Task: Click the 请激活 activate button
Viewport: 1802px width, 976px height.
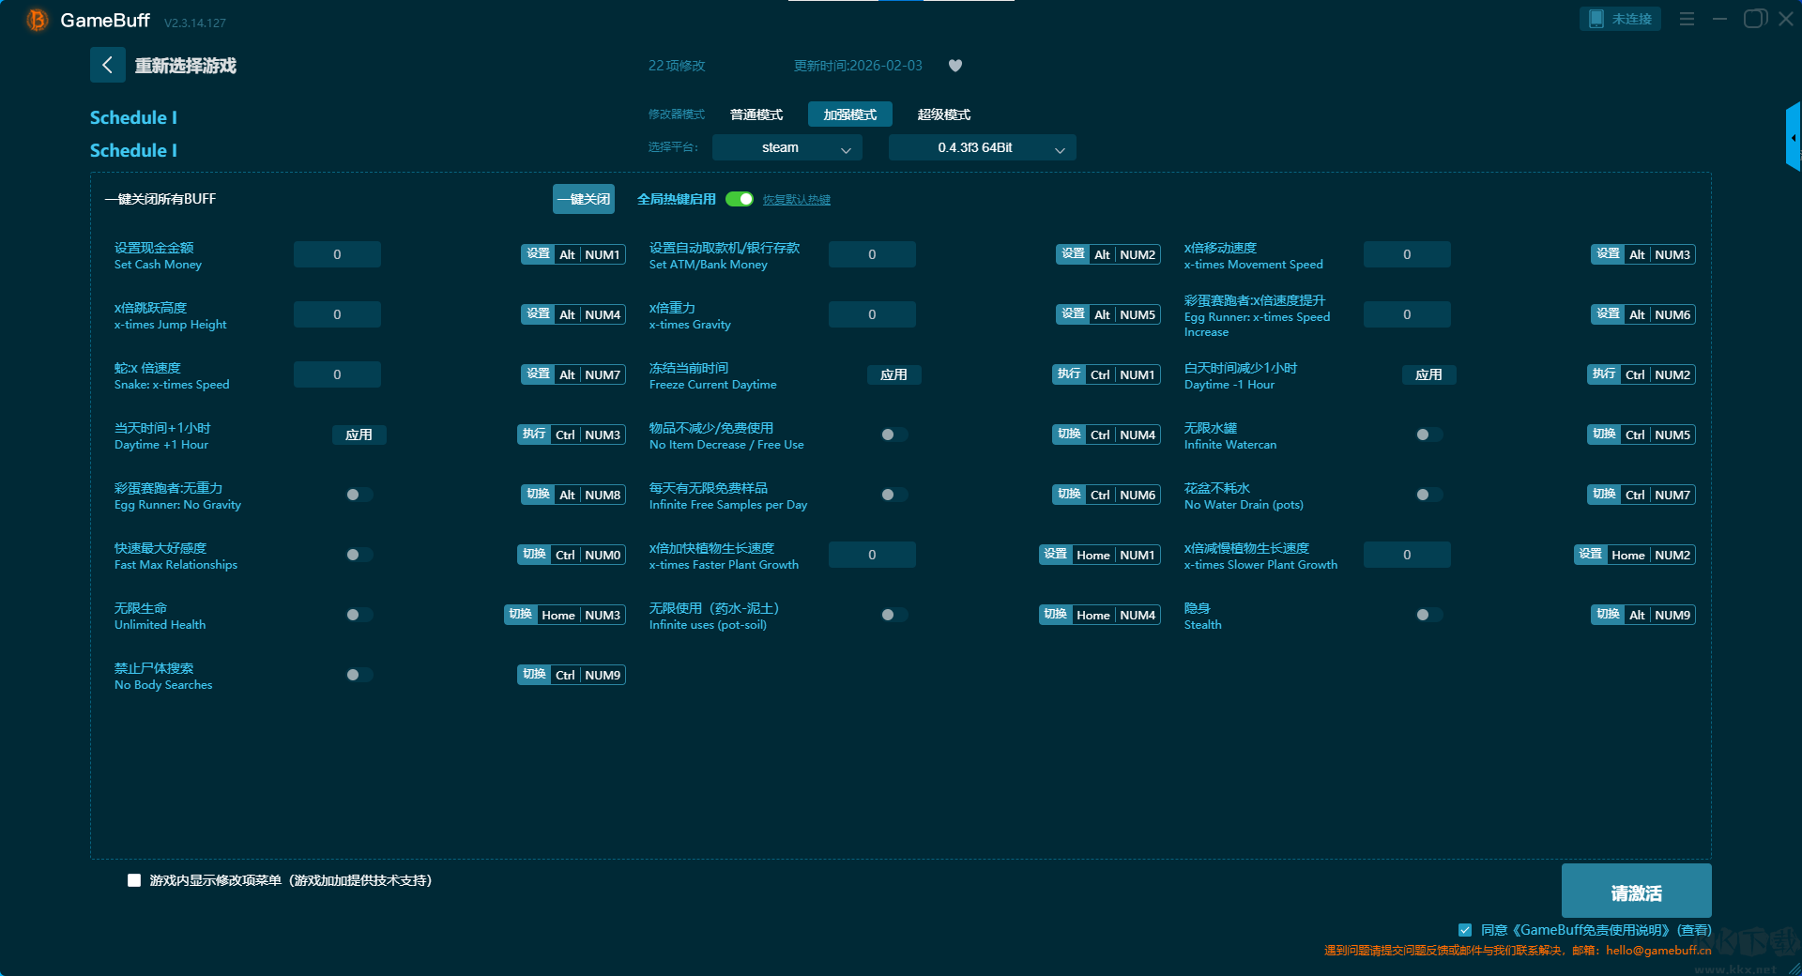Action: (x=1636, y=892)
